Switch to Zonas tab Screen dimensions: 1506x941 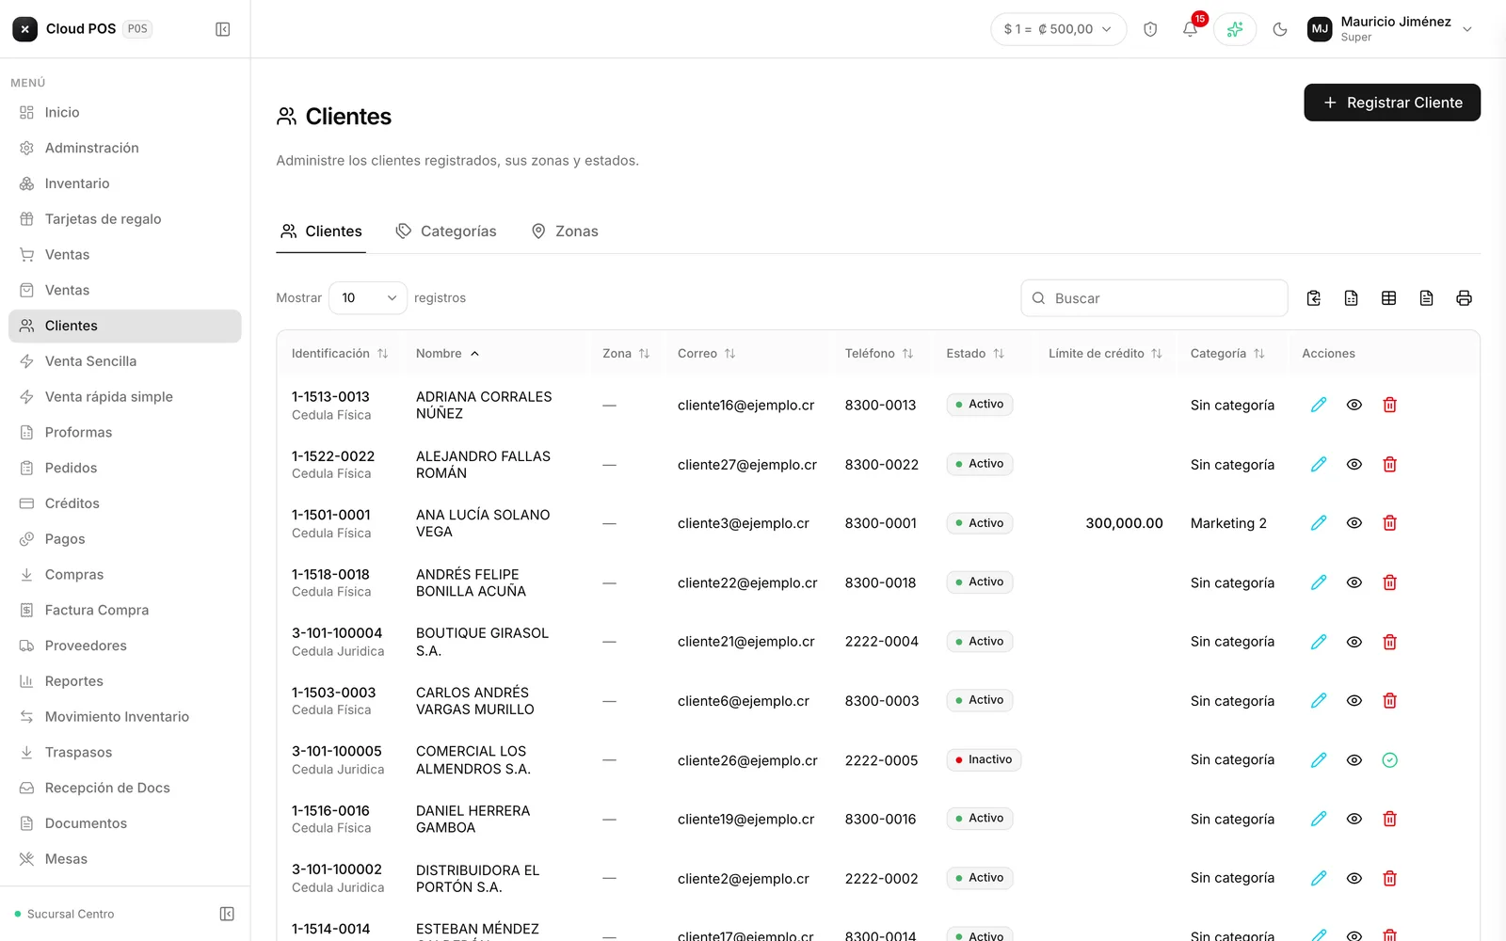pos(565,231)
